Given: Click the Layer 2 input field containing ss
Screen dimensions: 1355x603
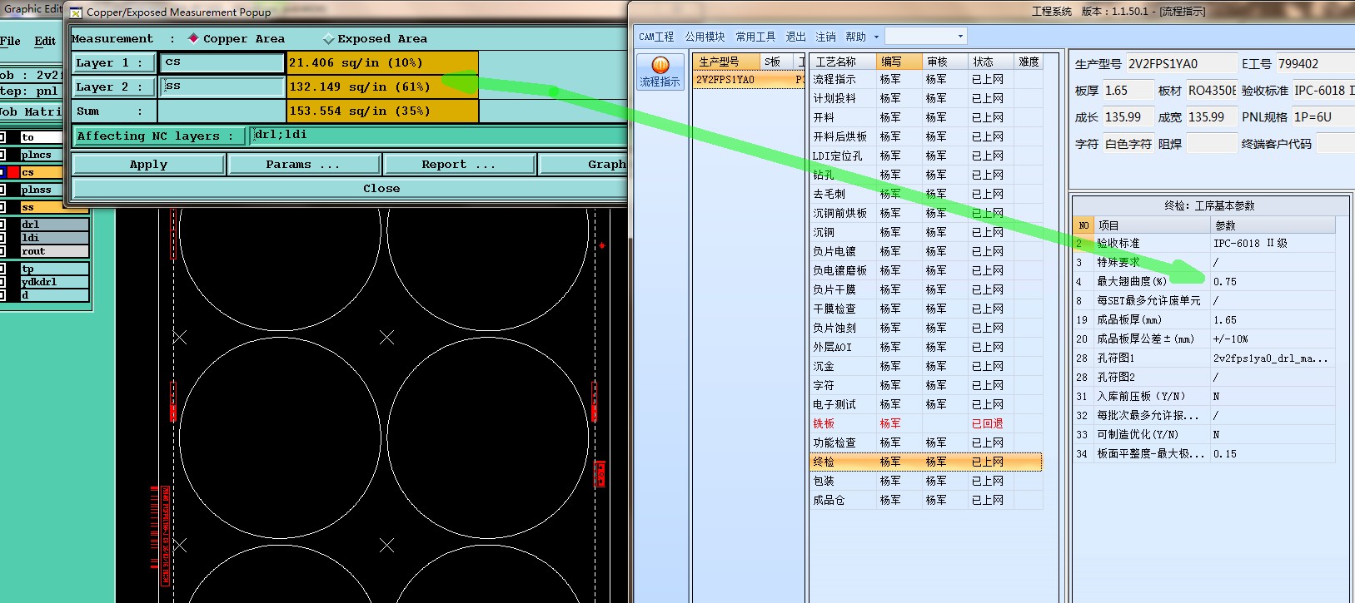Looking at the screenshot, I should (x=222, y=86).
